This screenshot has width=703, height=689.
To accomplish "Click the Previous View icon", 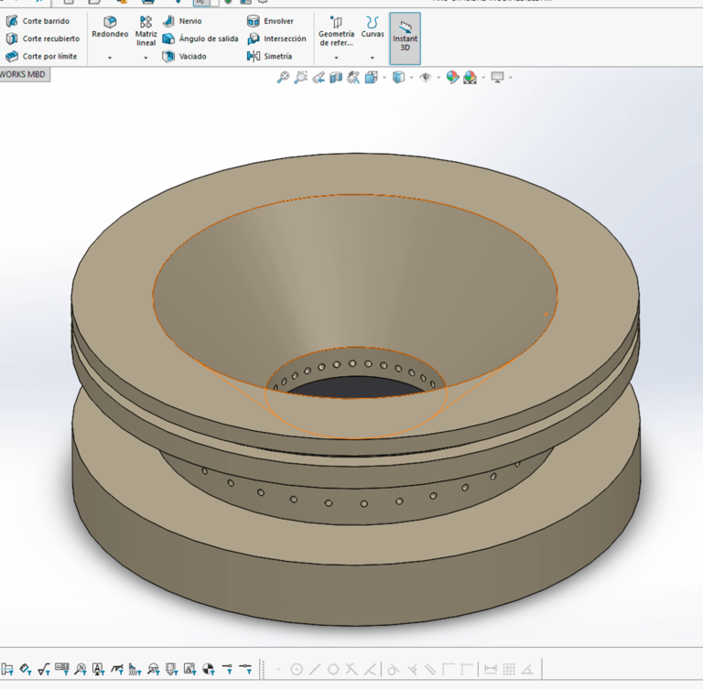I will click(x=318, y=78).
